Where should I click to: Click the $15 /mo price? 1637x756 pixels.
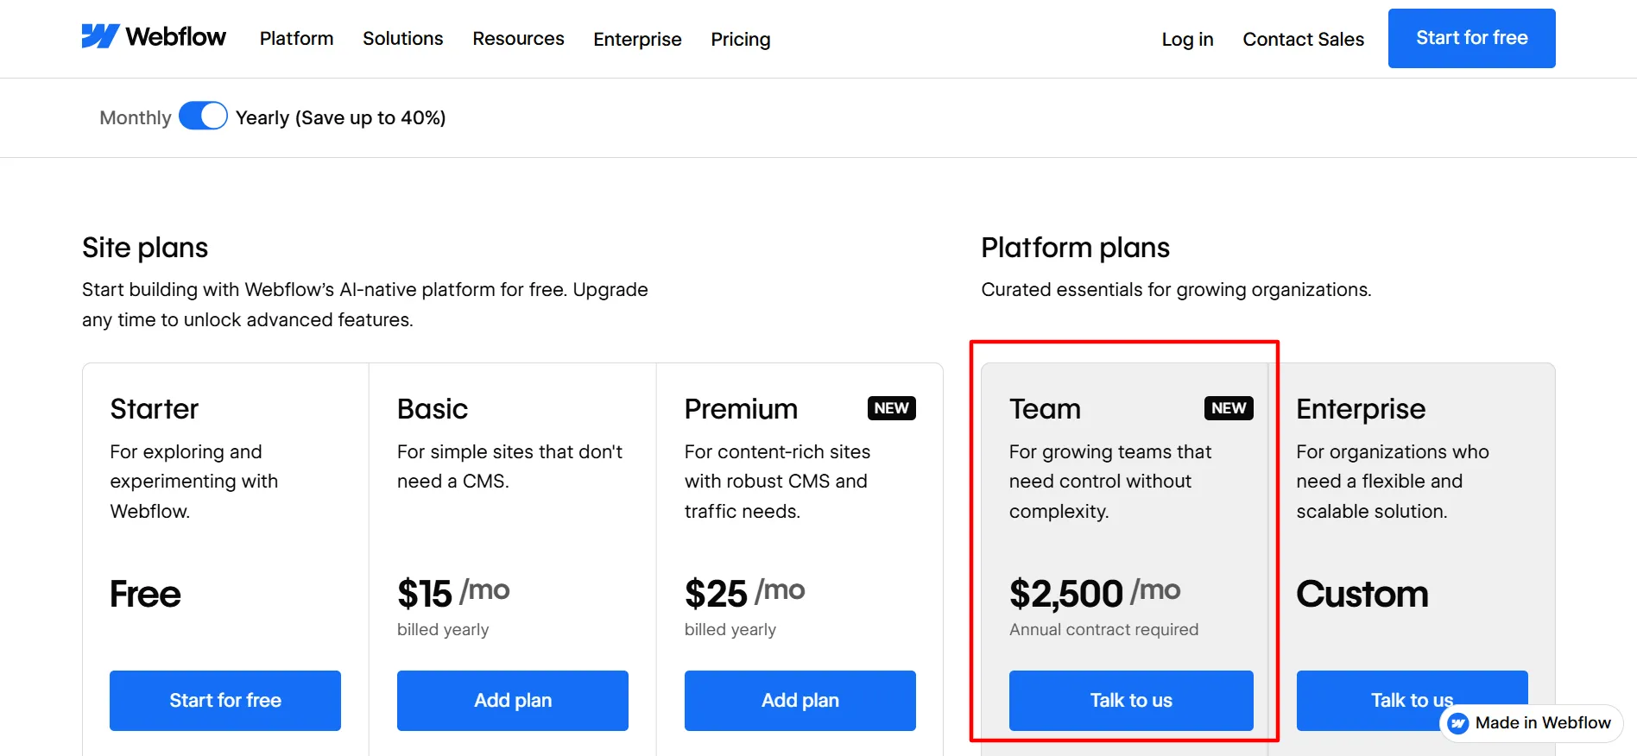click(x=453, y=593)
